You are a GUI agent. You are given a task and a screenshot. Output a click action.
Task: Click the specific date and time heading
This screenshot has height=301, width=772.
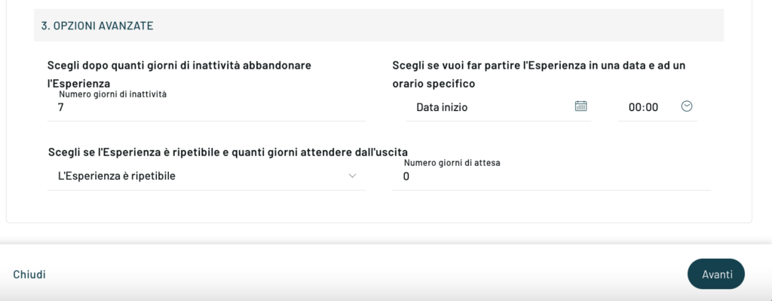click(x=539, y=75)
